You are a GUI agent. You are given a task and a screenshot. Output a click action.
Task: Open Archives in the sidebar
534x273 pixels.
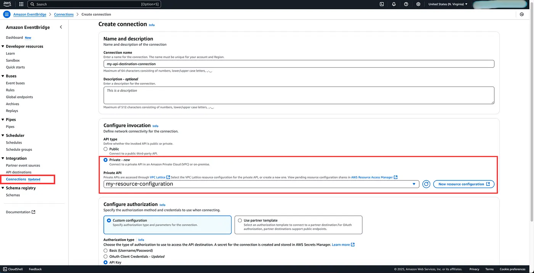point(13,104)
